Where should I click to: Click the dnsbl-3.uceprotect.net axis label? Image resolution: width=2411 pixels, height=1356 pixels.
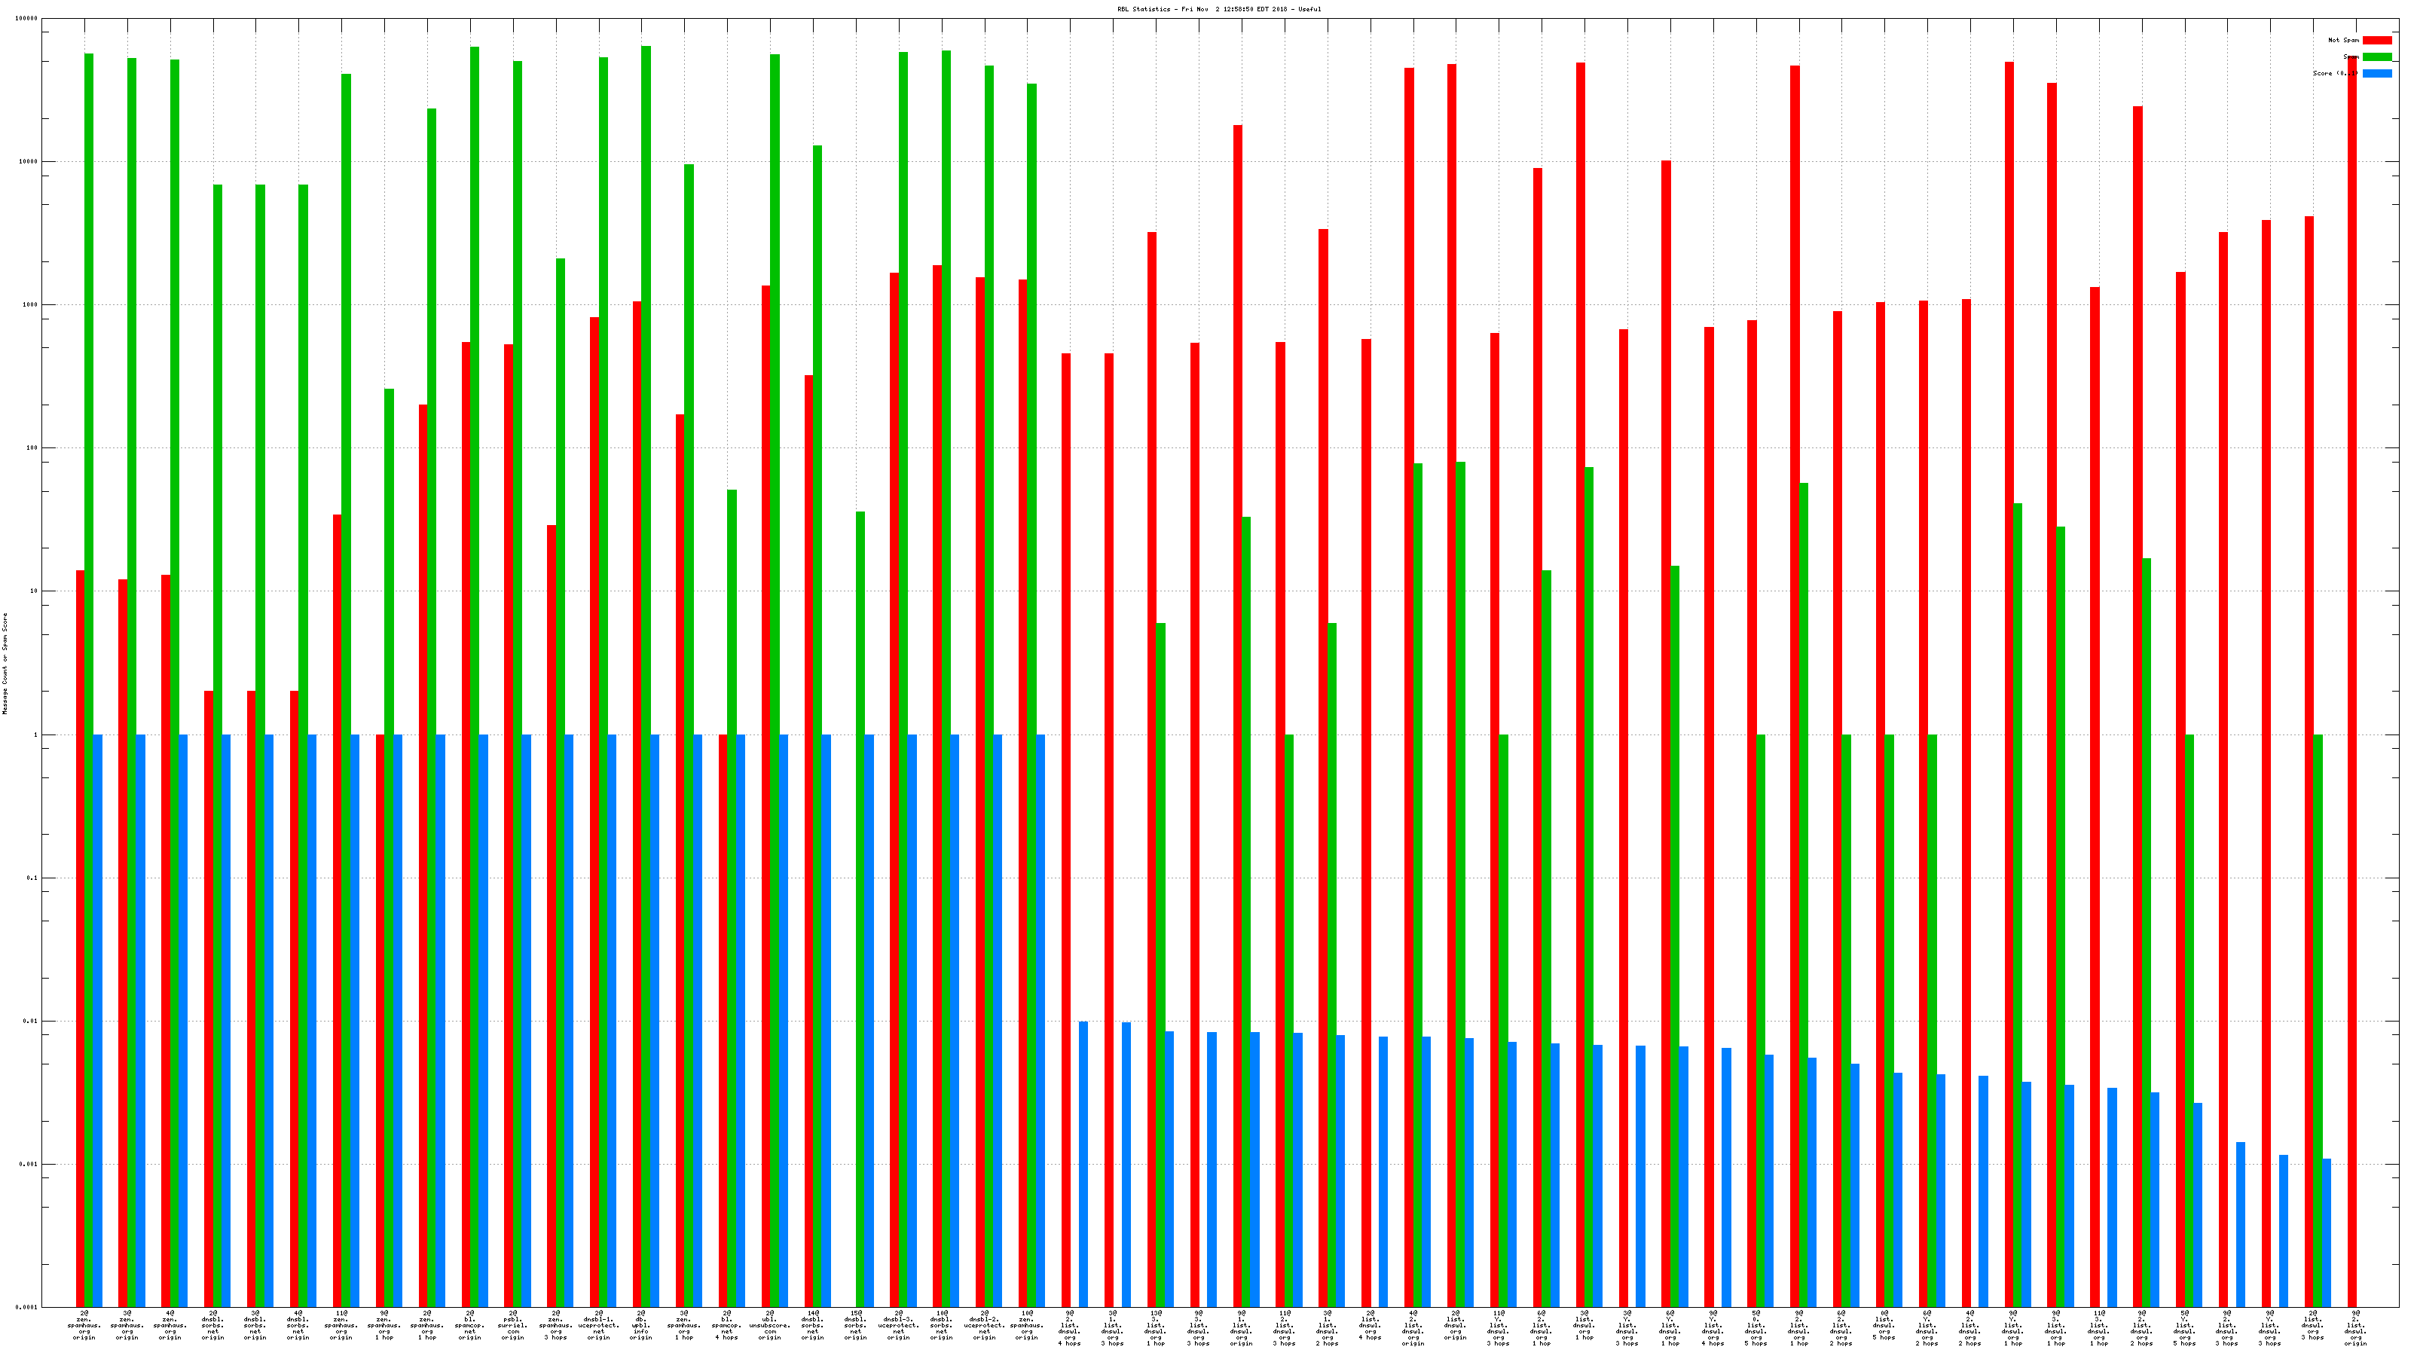point(899,1325)
